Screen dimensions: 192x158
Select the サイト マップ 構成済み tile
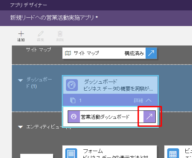tap(110, 53)
